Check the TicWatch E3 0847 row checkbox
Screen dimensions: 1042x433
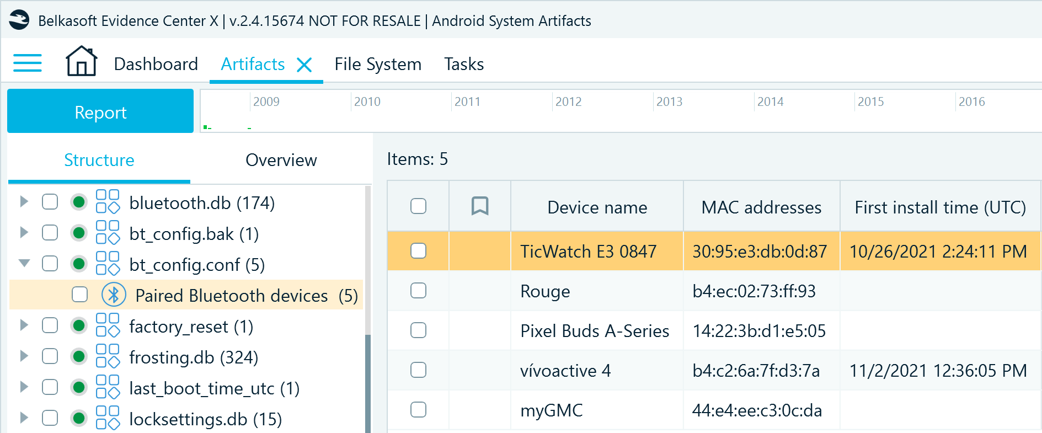click(x=419, y=251)
